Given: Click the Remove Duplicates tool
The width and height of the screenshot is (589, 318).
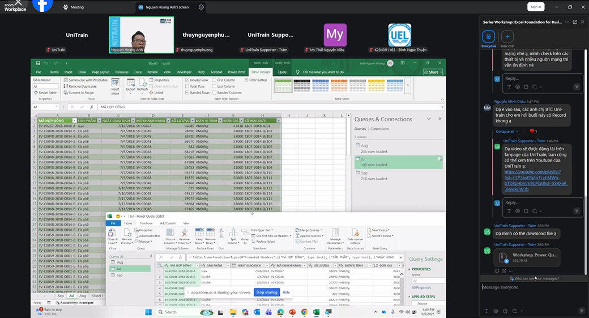Looking at the screenshot, I should 80,87.
